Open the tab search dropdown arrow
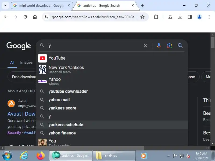The image size is (215, 161). coord(5,5)
